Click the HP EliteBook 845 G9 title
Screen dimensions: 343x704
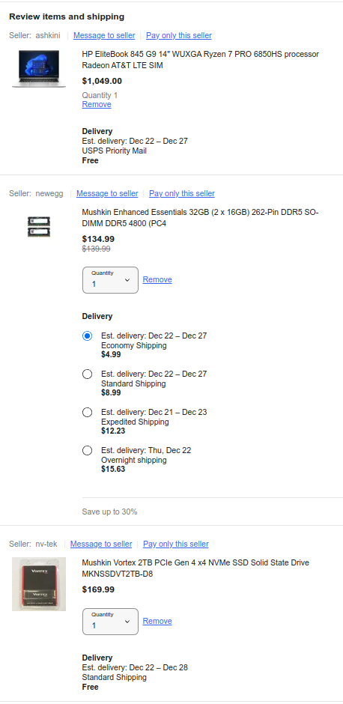(x=200, y=60)
